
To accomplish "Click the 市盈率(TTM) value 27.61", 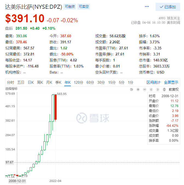I will [x=124, y=48].
